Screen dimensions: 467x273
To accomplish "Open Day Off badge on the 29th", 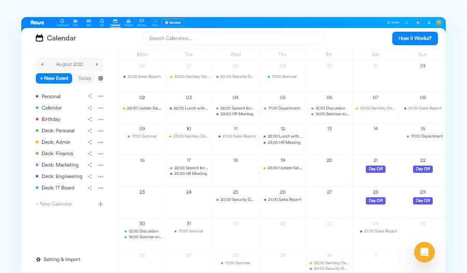I will point(422,200).
